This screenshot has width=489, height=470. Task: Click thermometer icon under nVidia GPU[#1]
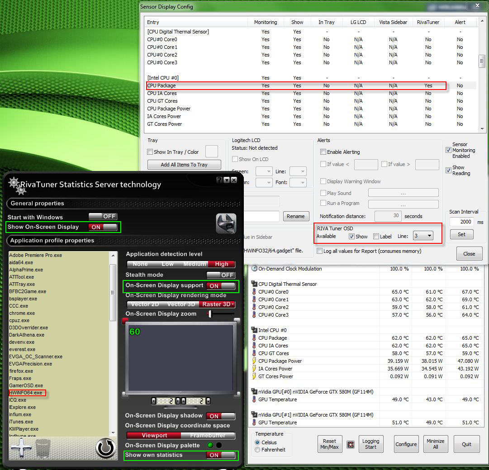click(x=254, y=423)
